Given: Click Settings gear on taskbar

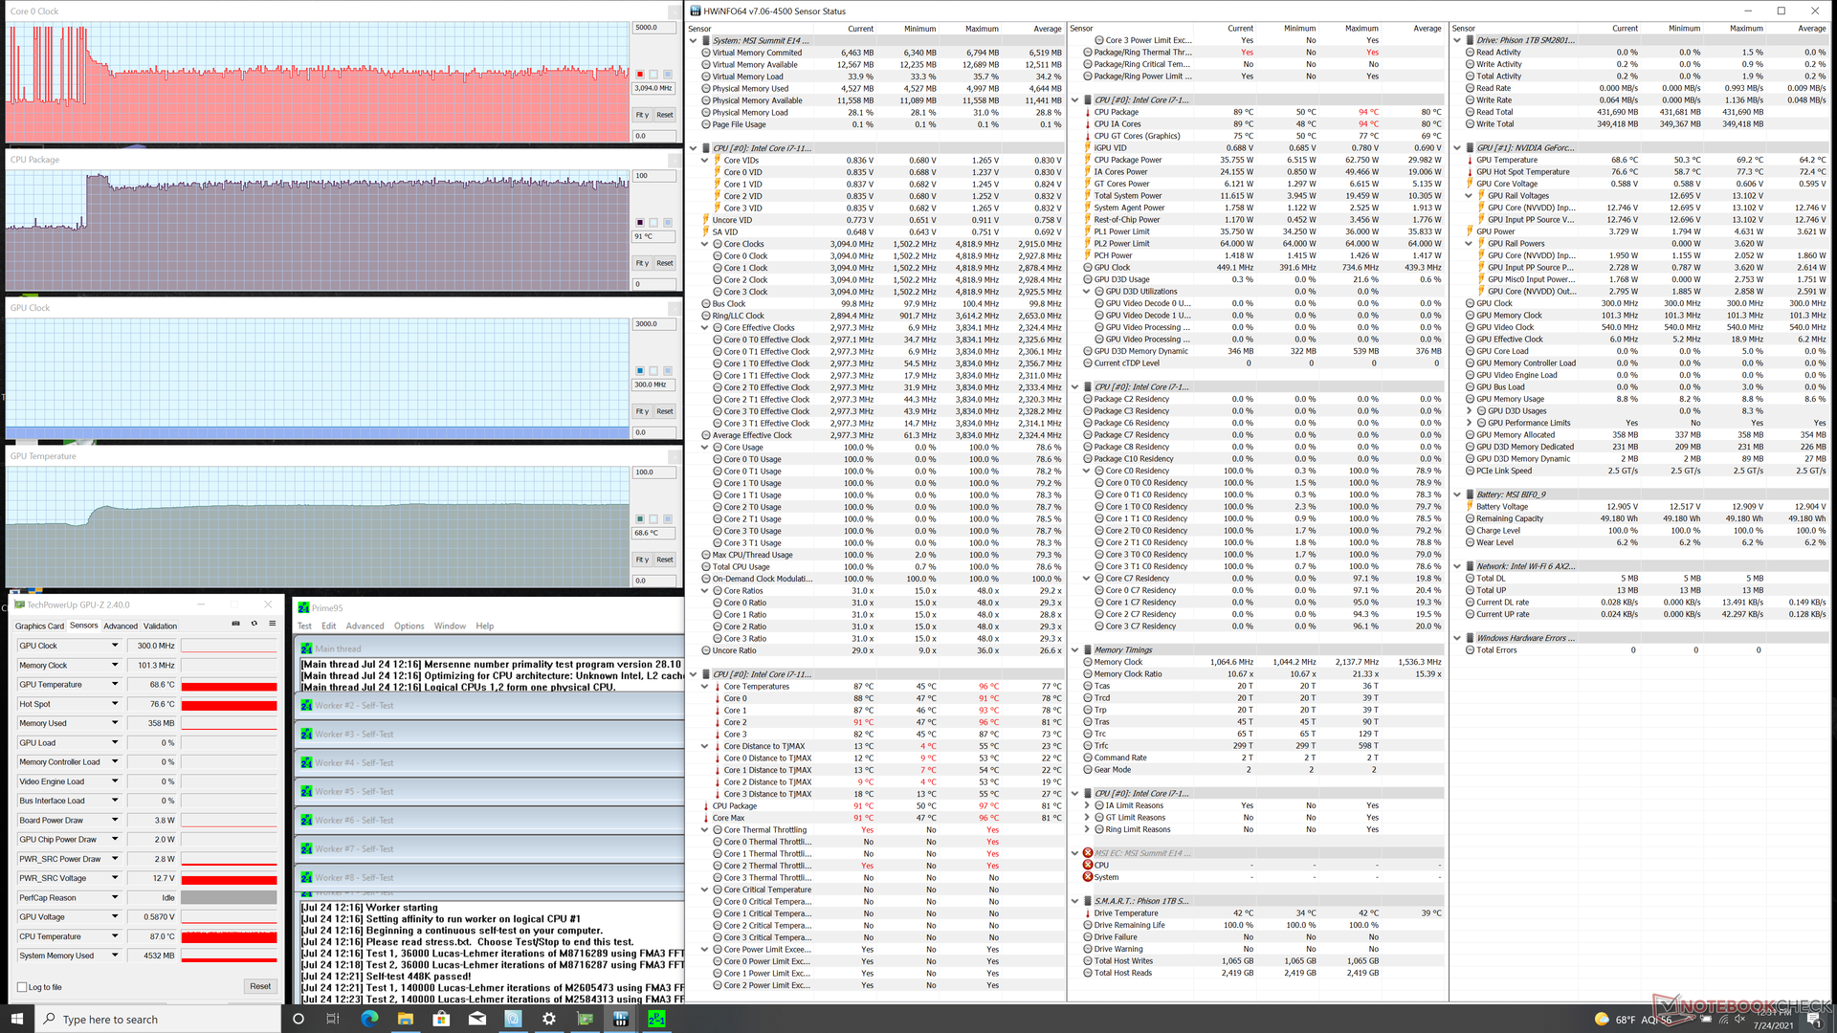Looking at the screenshot, I should point(549,1019).
